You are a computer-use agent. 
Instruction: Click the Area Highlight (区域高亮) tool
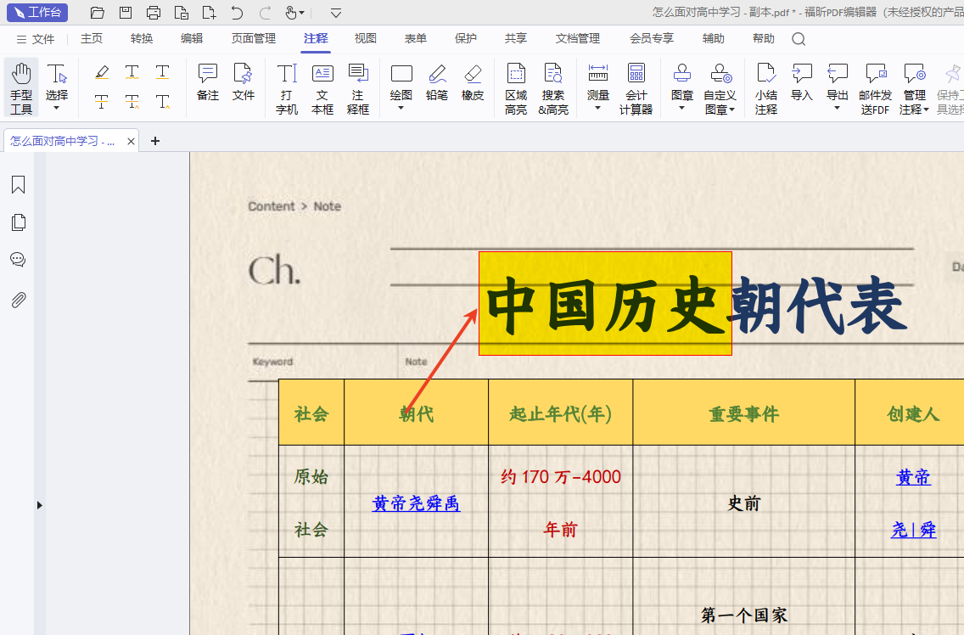[x=516, y=87]
